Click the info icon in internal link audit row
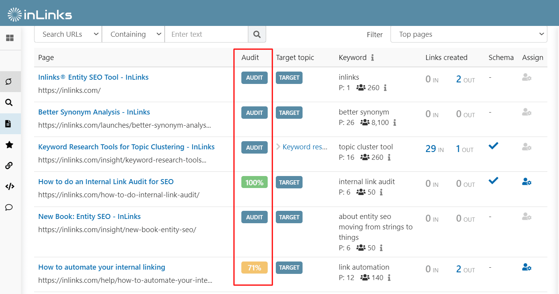 tap(381, 192)
